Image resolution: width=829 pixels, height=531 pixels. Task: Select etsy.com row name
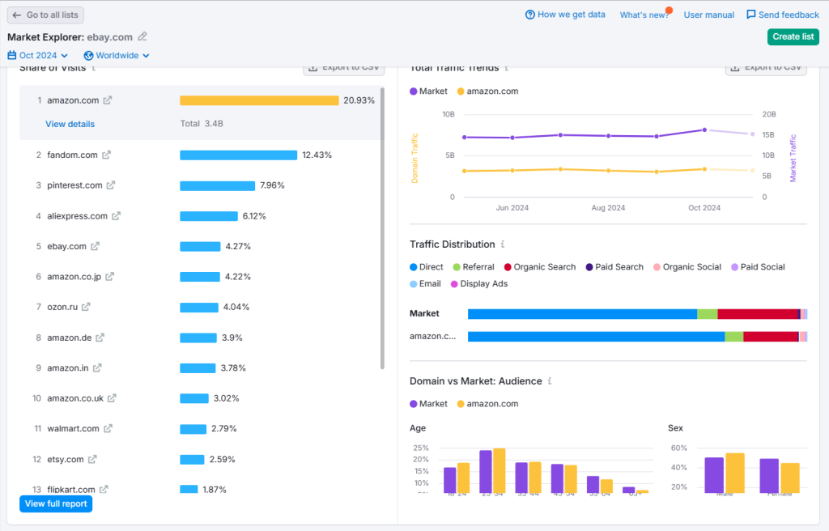(66, 459)
